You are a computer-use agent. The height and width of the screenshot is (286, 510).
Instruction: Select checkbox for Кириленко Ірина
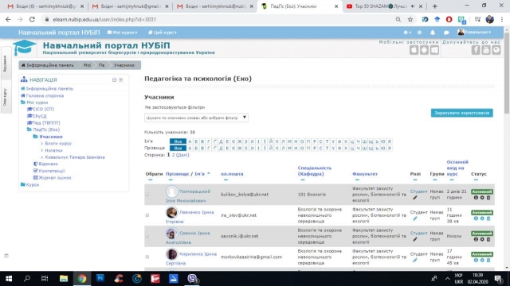[x=147, y=257]
